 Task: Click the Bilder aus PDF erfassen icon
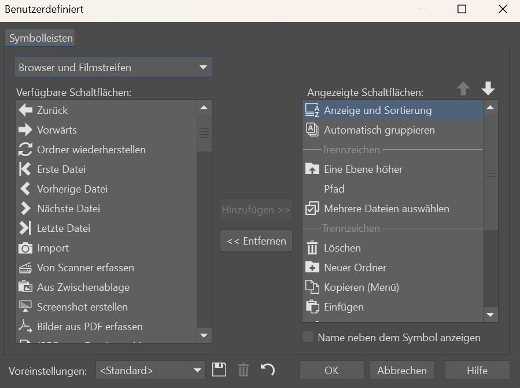pyautogui.click(x=25, y=326)
